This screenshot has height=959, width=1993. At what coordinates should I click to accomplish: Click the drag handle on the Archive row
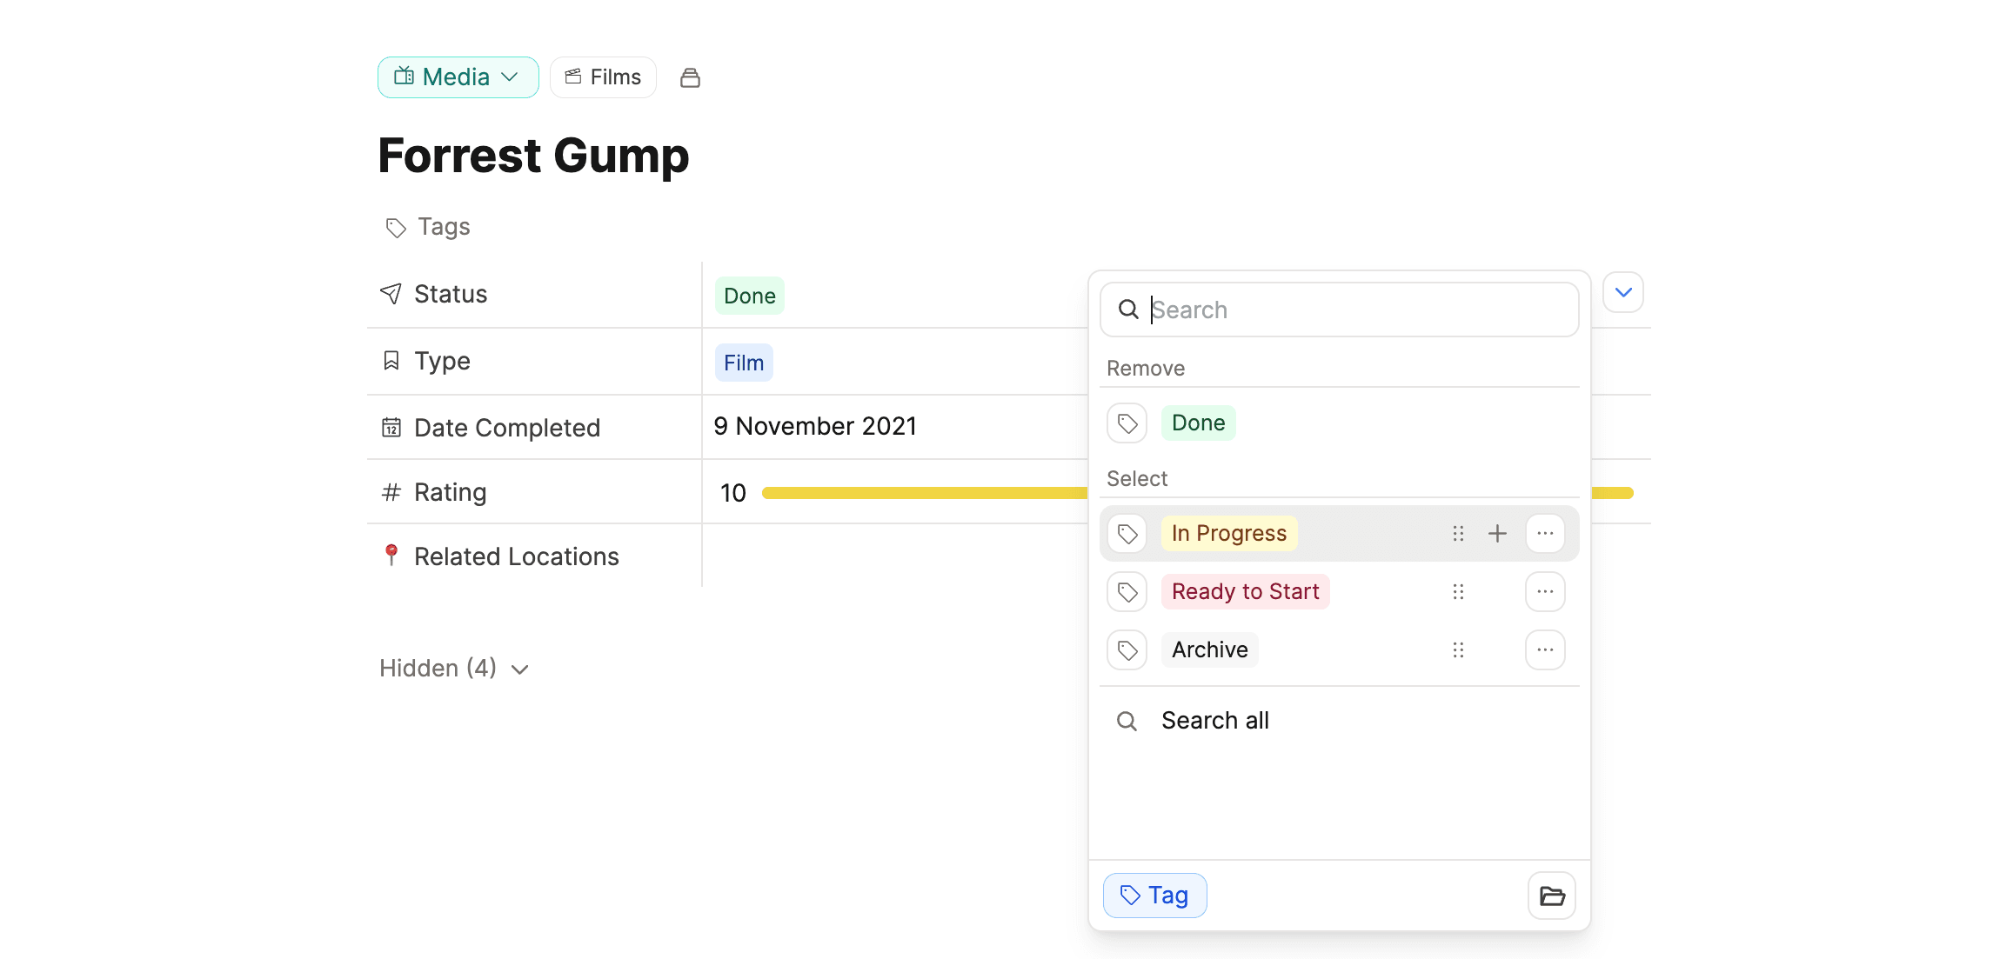point(1458,649)
